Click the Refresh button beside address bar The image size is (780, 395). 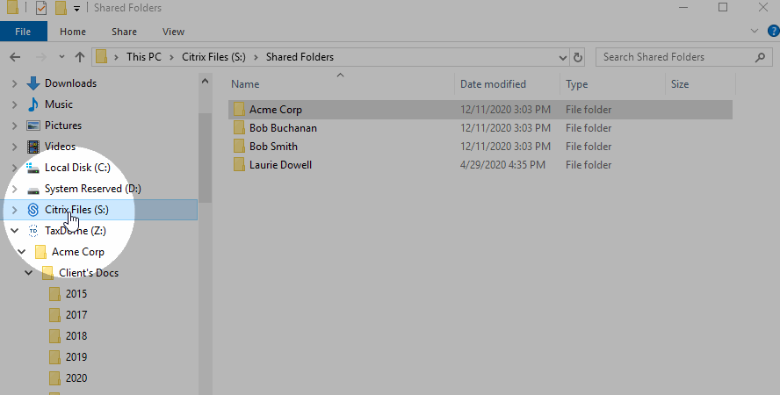pos(578,57)
